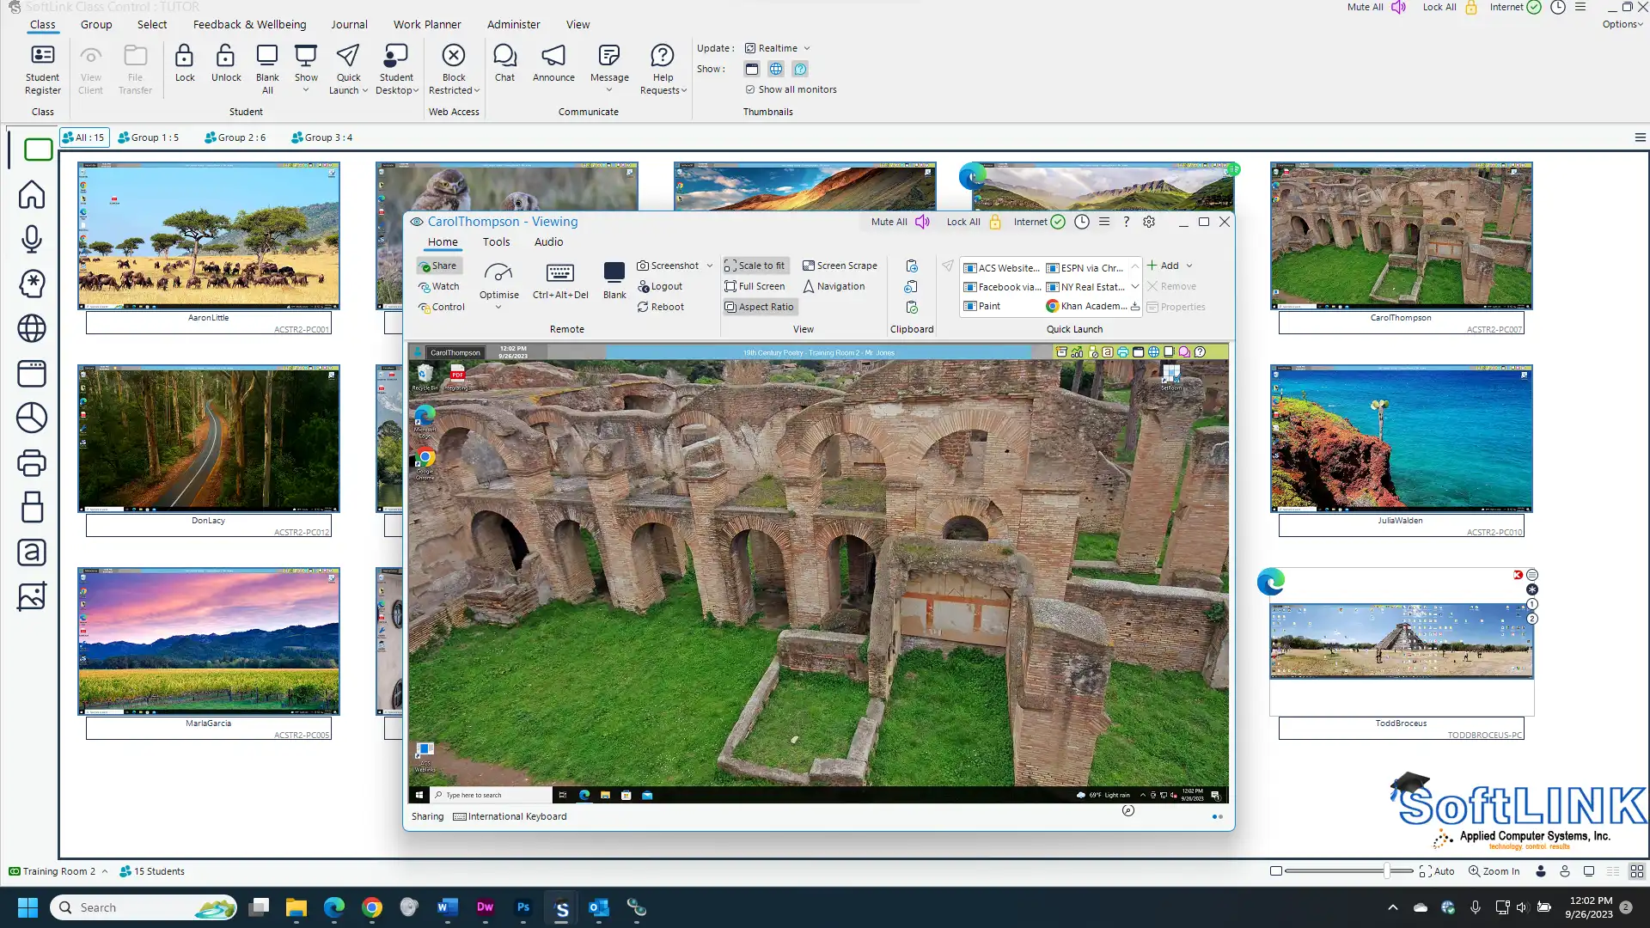Click the help question mark in Viewing window
Screen dimensions: 1650x928
coord(1127,222)
